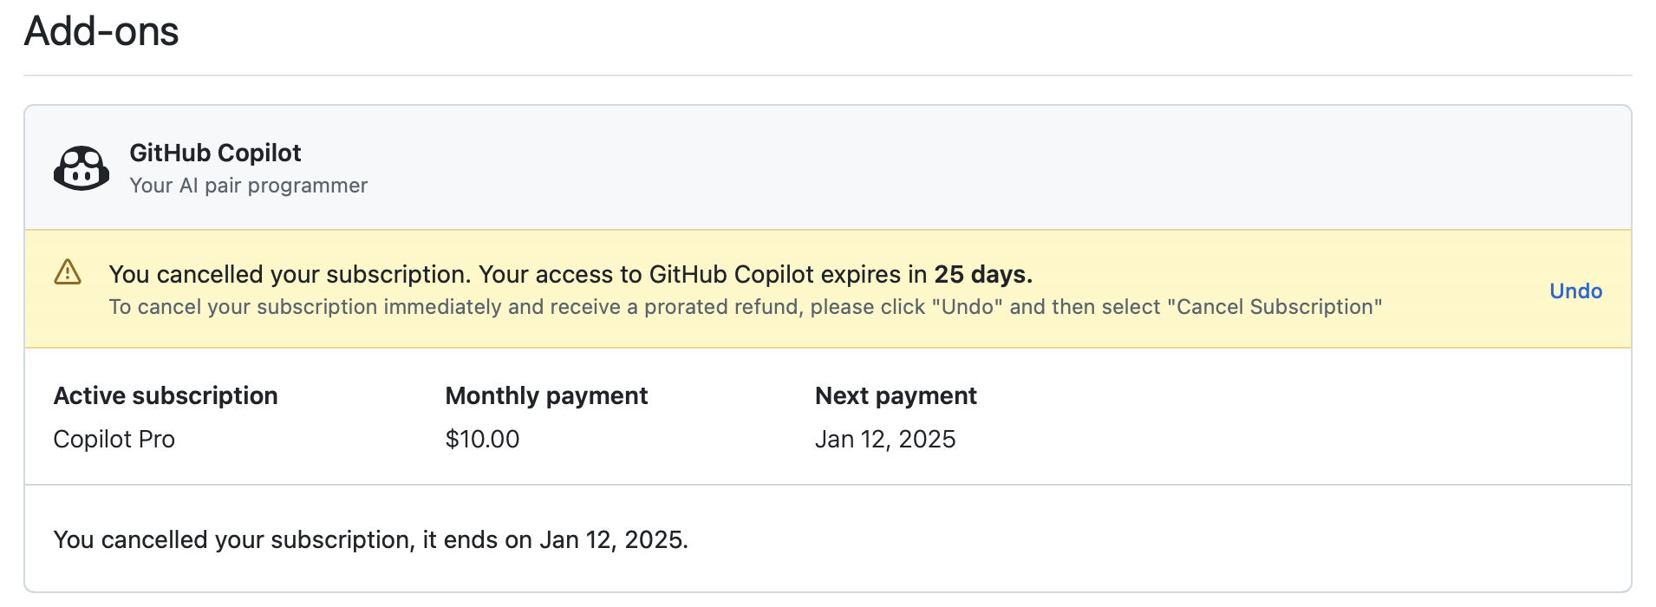Click the Add-ons page heading
Viewport: 1656px width, 607px height.
click(101, 32)
